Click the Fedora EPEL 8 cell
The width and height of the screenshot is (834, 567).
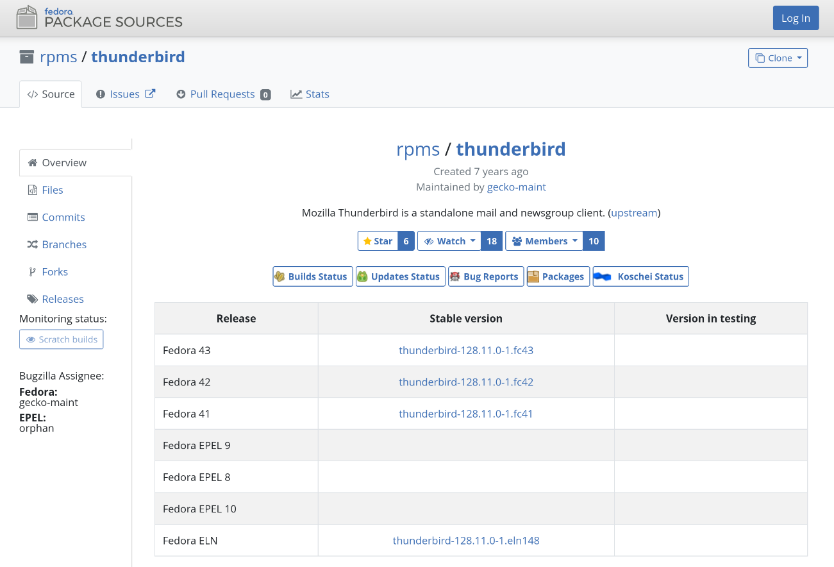[237, 477]
